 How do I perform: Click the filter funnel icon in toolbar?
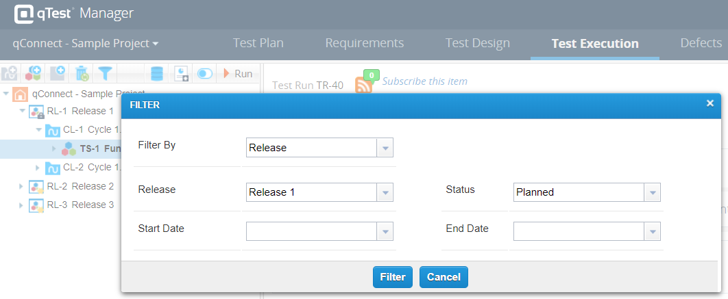105,73
